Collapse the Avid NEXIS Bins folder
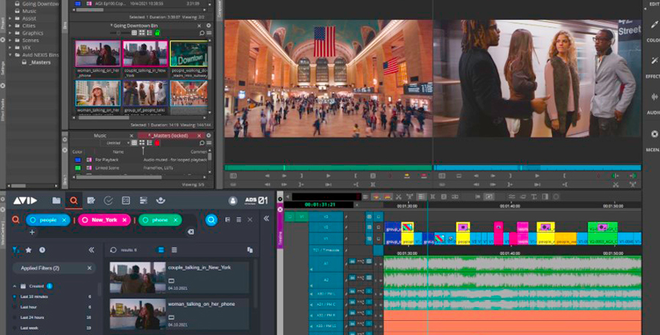The width and height of the screenshot is (660, 335). [10, 55]
